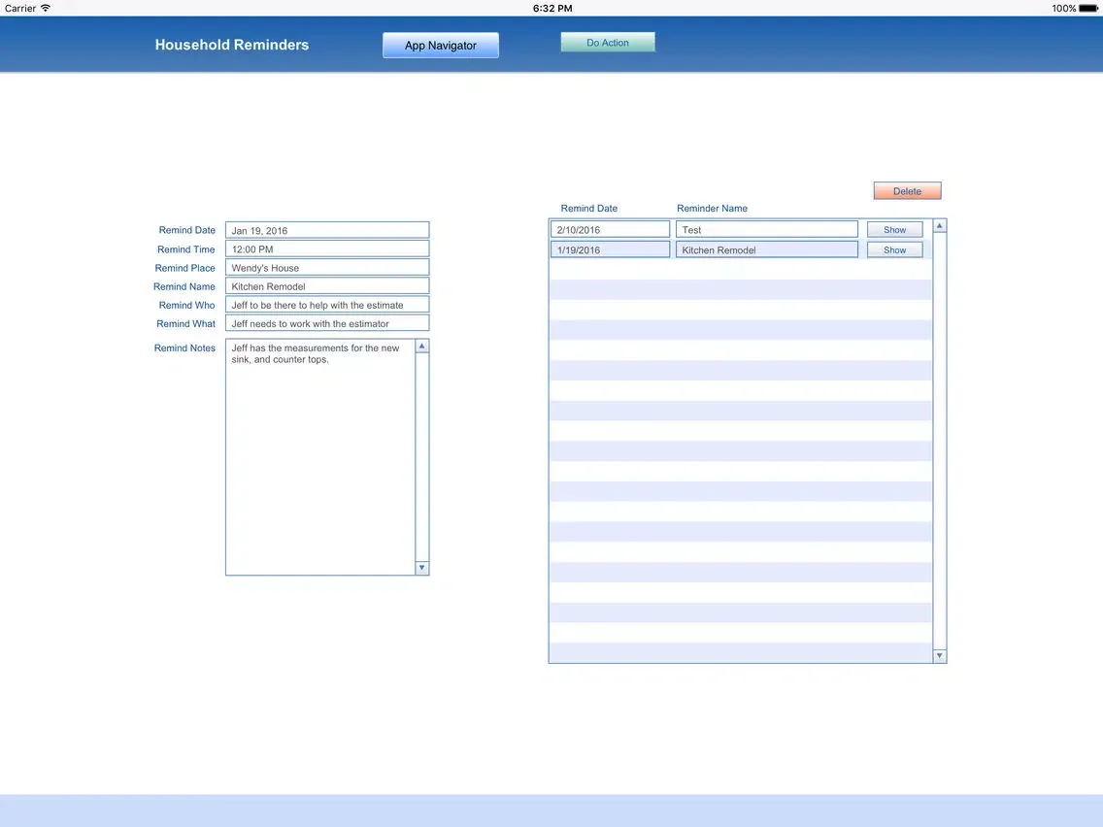The height and width of the screenshot is (827, 1103).
Task: Click the Remind Name field in the form
Action: (327, 286)
